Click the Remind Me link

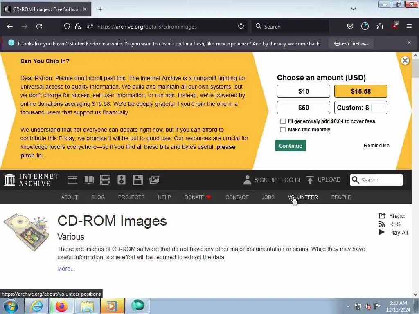(x=376, y=146)
